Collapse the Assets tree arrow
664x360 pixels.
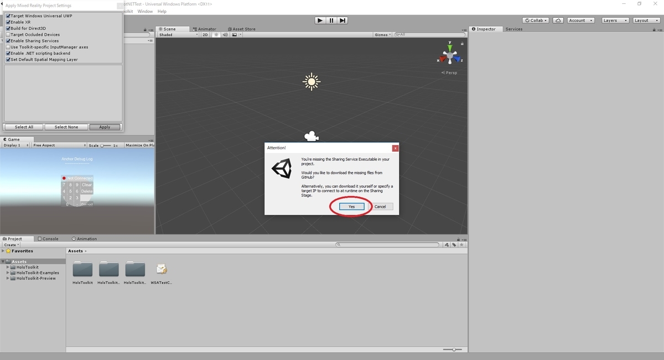point(3,261)
